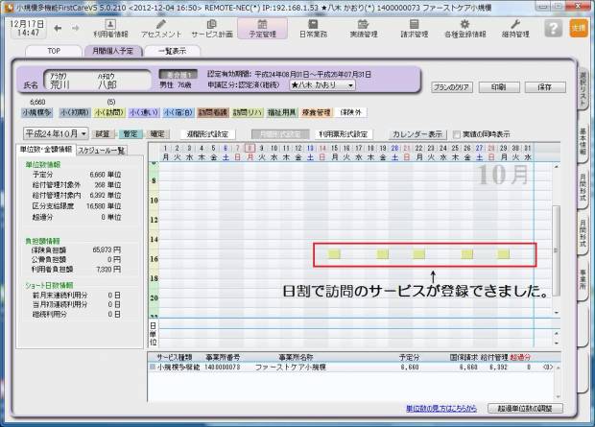Open the サービス計画 service plan module

point(212,26)
